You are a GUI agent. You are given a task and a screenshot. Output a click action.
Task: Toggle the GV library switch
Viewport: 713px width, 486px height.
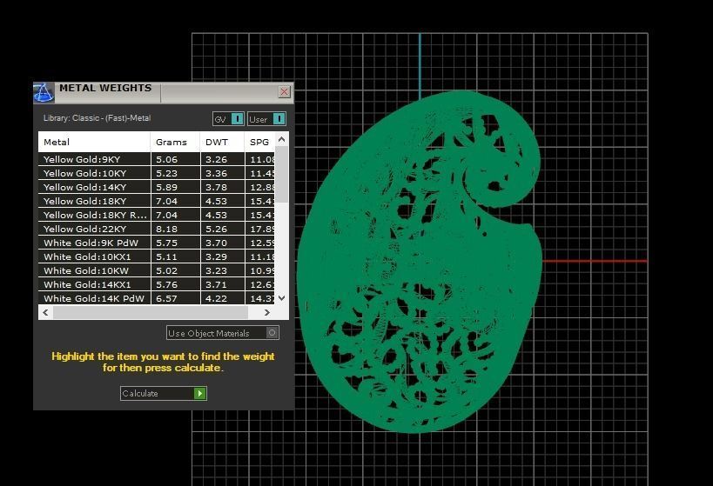pyautogui.click(x=228, y=119)
